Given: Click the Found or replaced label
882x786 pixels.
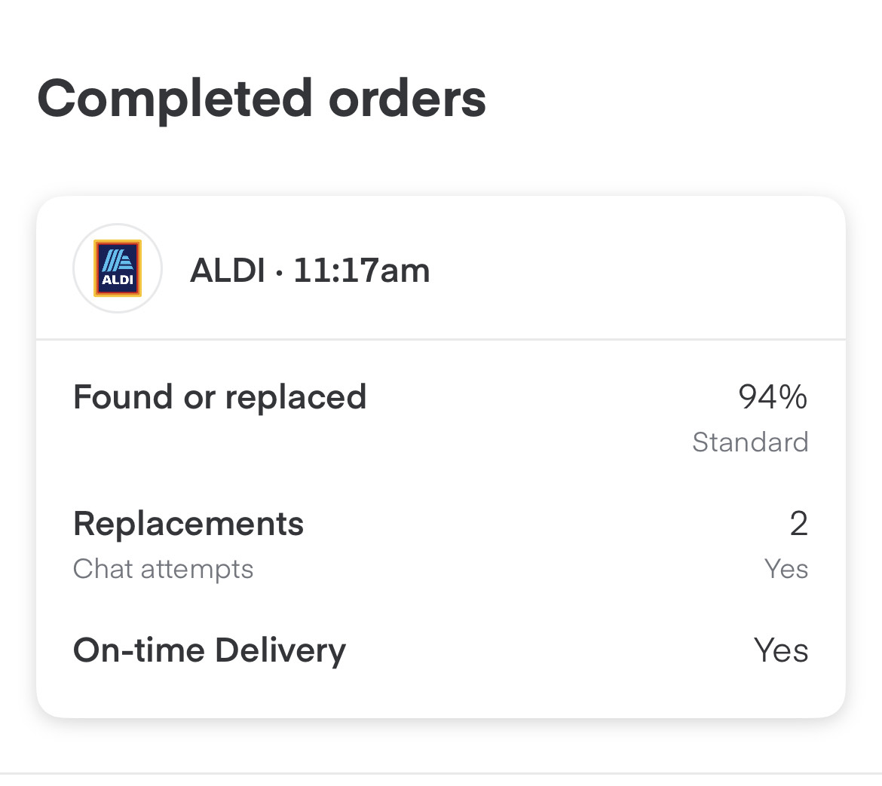Looking at the screenshot, I should (x=220, y=397).
